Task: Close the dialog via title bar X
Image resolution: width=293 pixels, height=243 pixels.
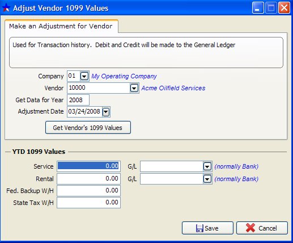Action: [284, 8]
